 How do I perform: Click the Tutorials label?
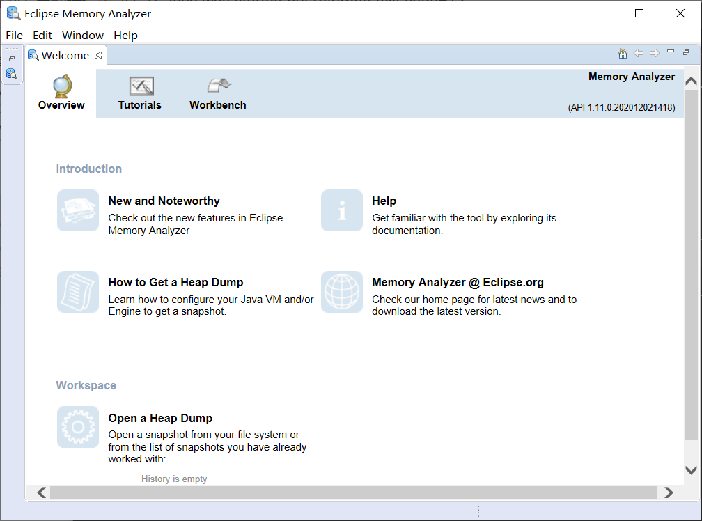140,105
